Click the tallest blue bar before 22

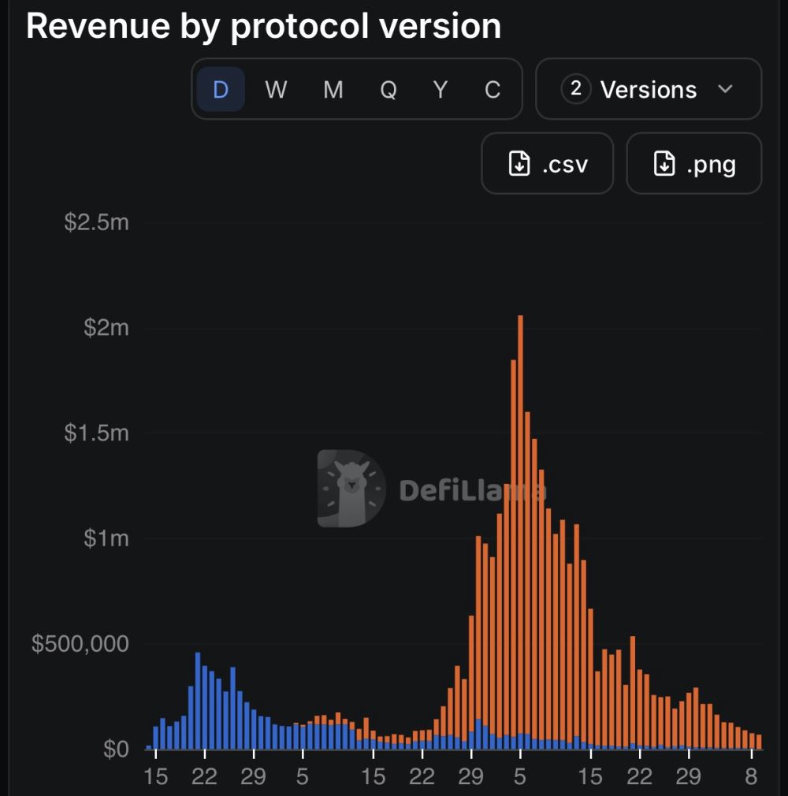(x=198, y=701)
